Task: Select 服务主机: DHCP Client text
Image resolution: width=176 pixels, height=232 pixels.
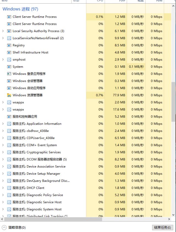Action: tap(28, 188)
